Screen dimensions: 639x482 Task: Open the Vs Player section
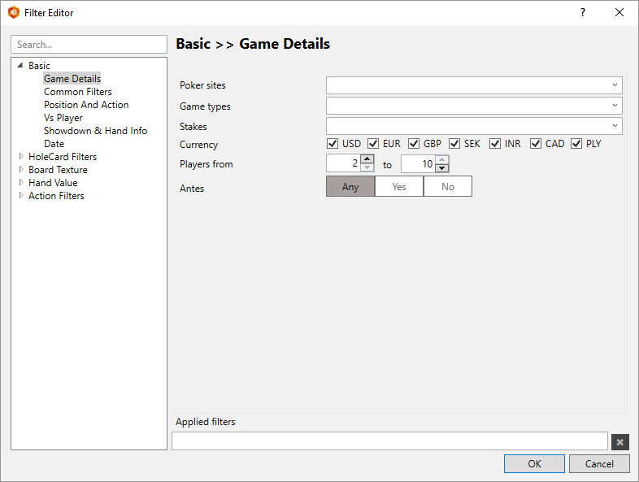click(63, 118)
